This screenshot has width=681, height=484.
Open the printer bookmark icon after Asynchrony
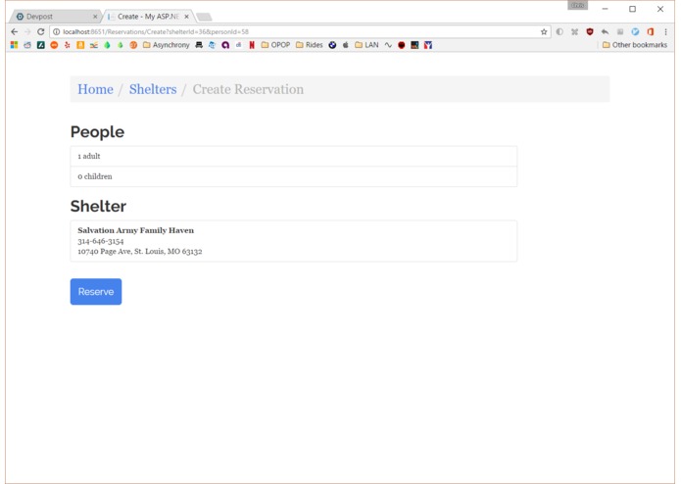tap(199, 45)
